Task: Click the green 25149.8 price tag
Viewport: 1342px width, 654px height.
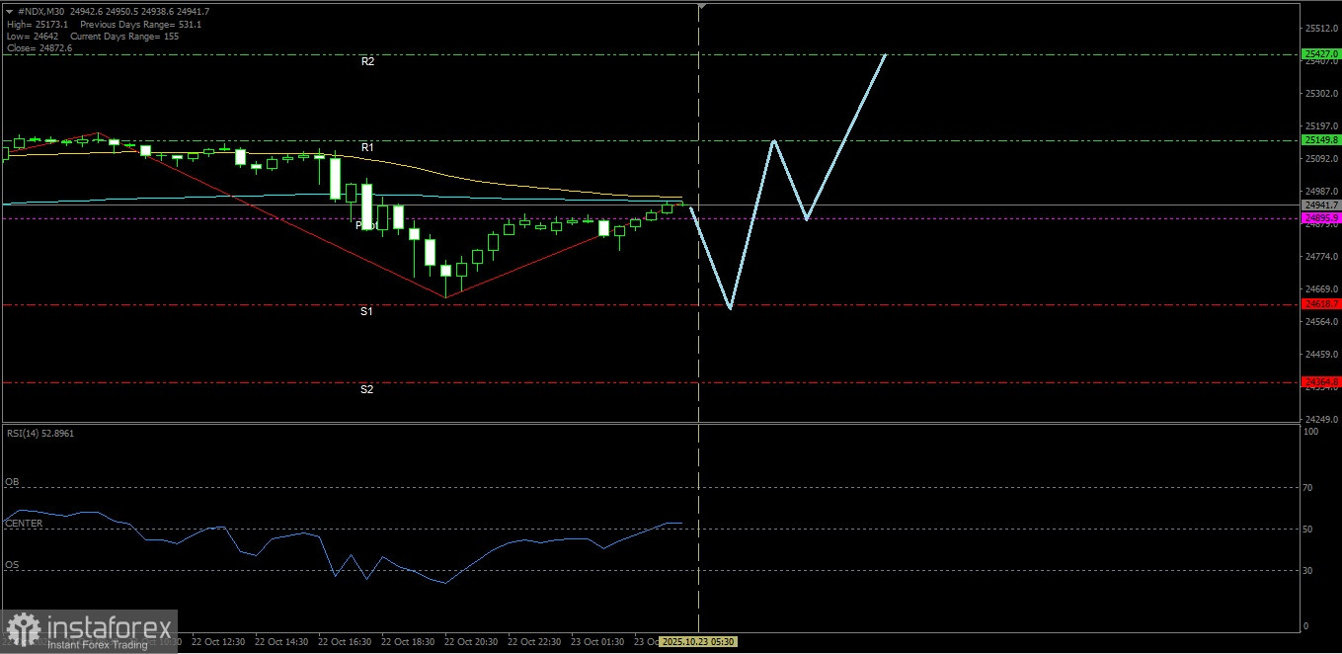Action: 1321,140
